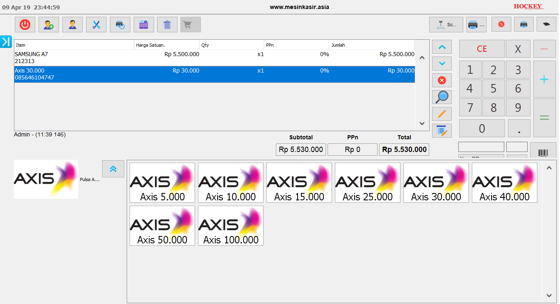
Task: Select the Axis 30.000 highlighted ticket line
Action: tap(214, 74)
